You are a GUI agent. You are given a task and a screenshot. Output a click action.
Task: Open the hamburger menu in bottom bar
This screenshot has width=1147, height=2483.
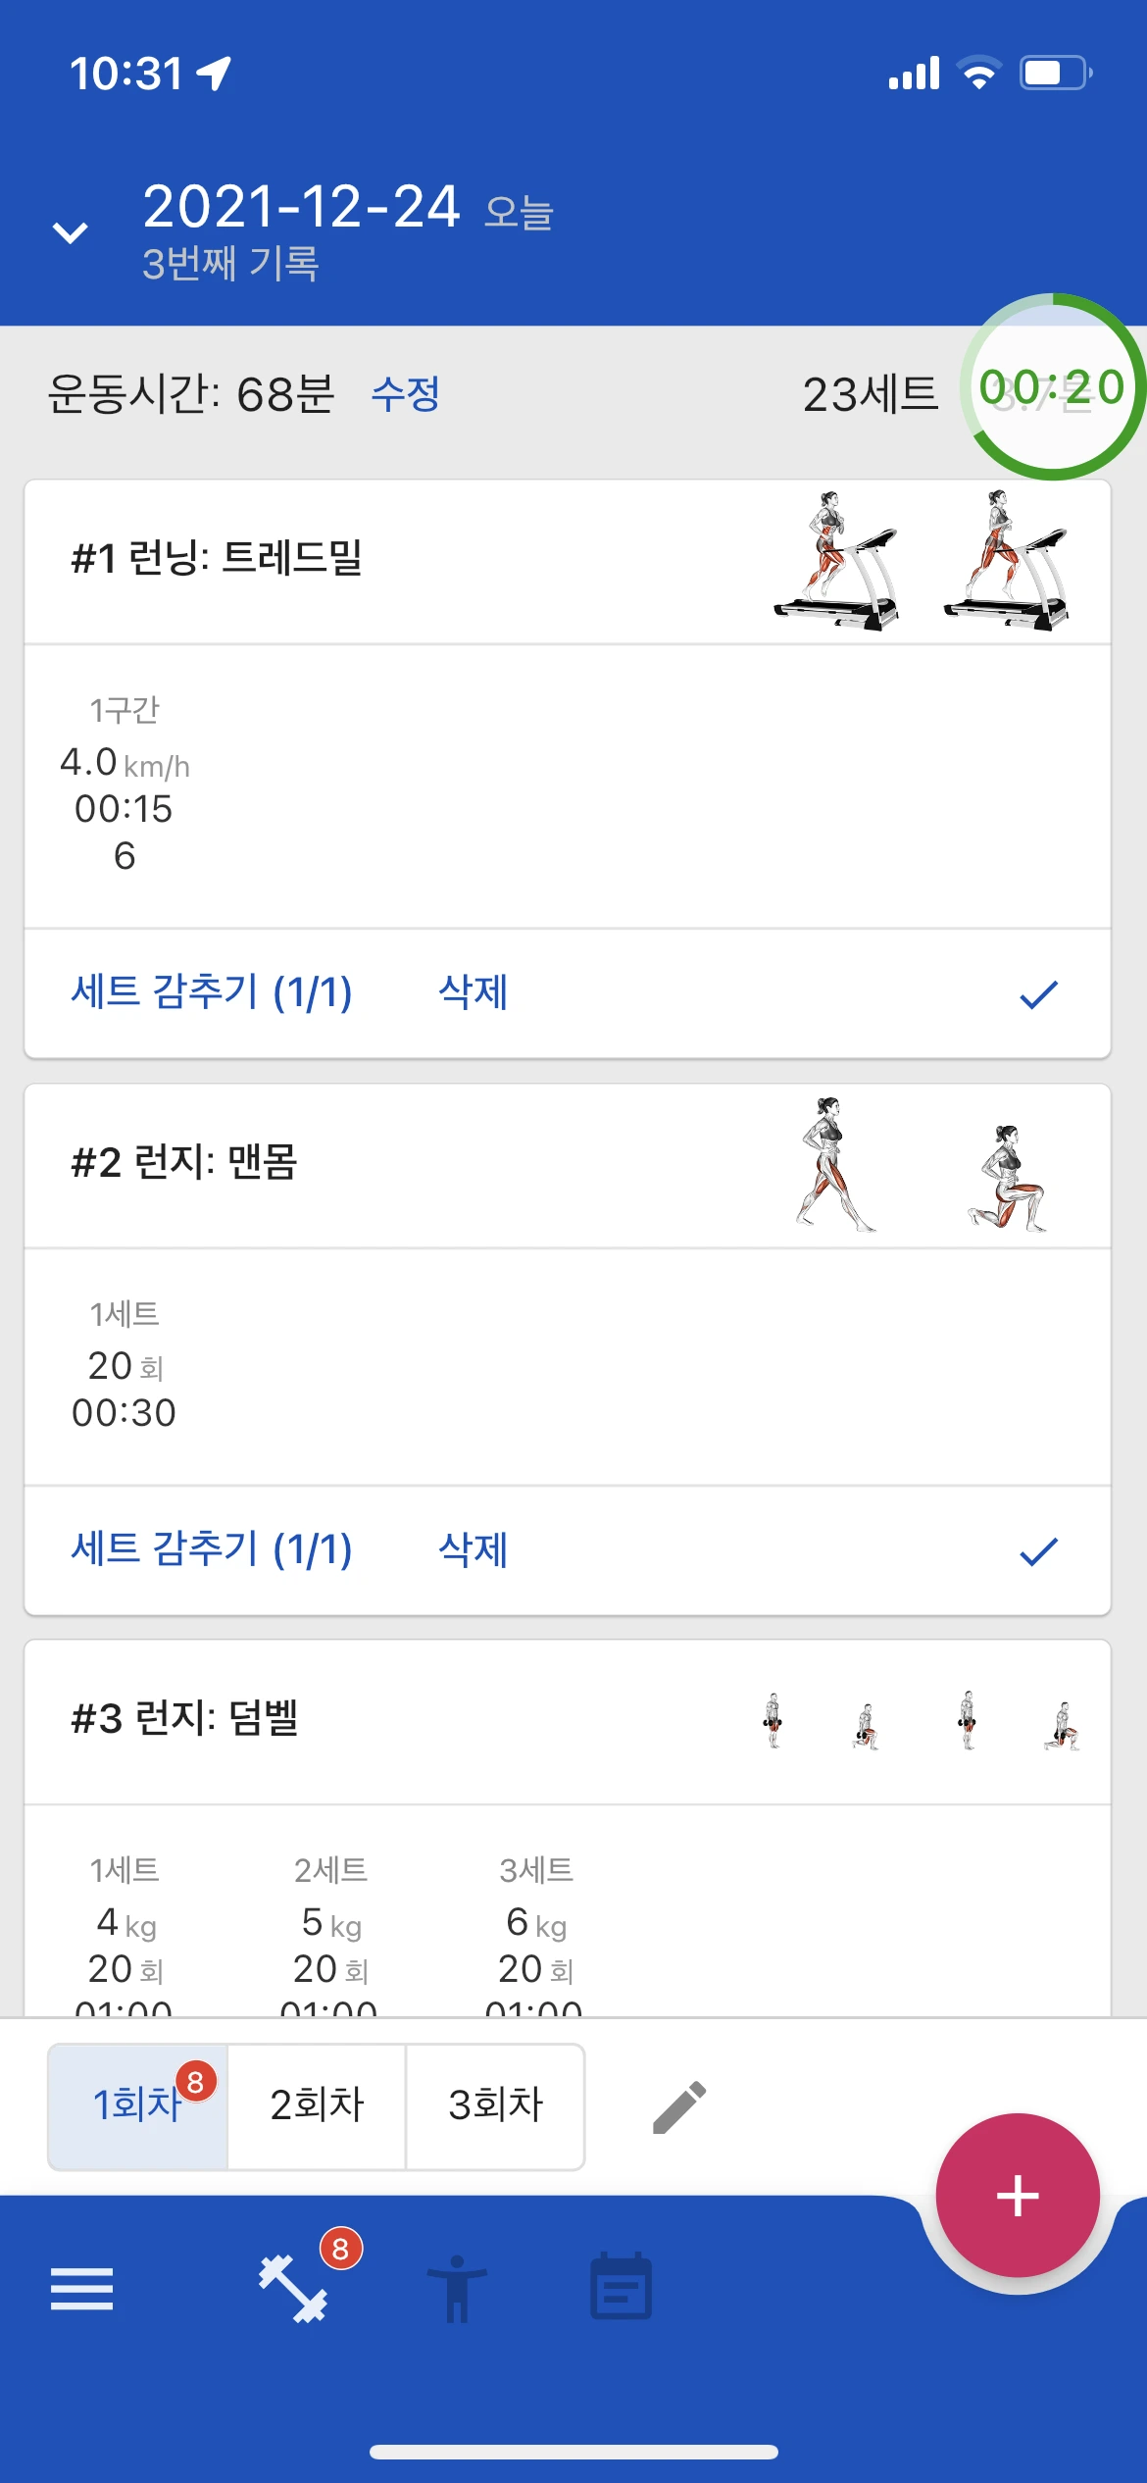coord(81,2289)
